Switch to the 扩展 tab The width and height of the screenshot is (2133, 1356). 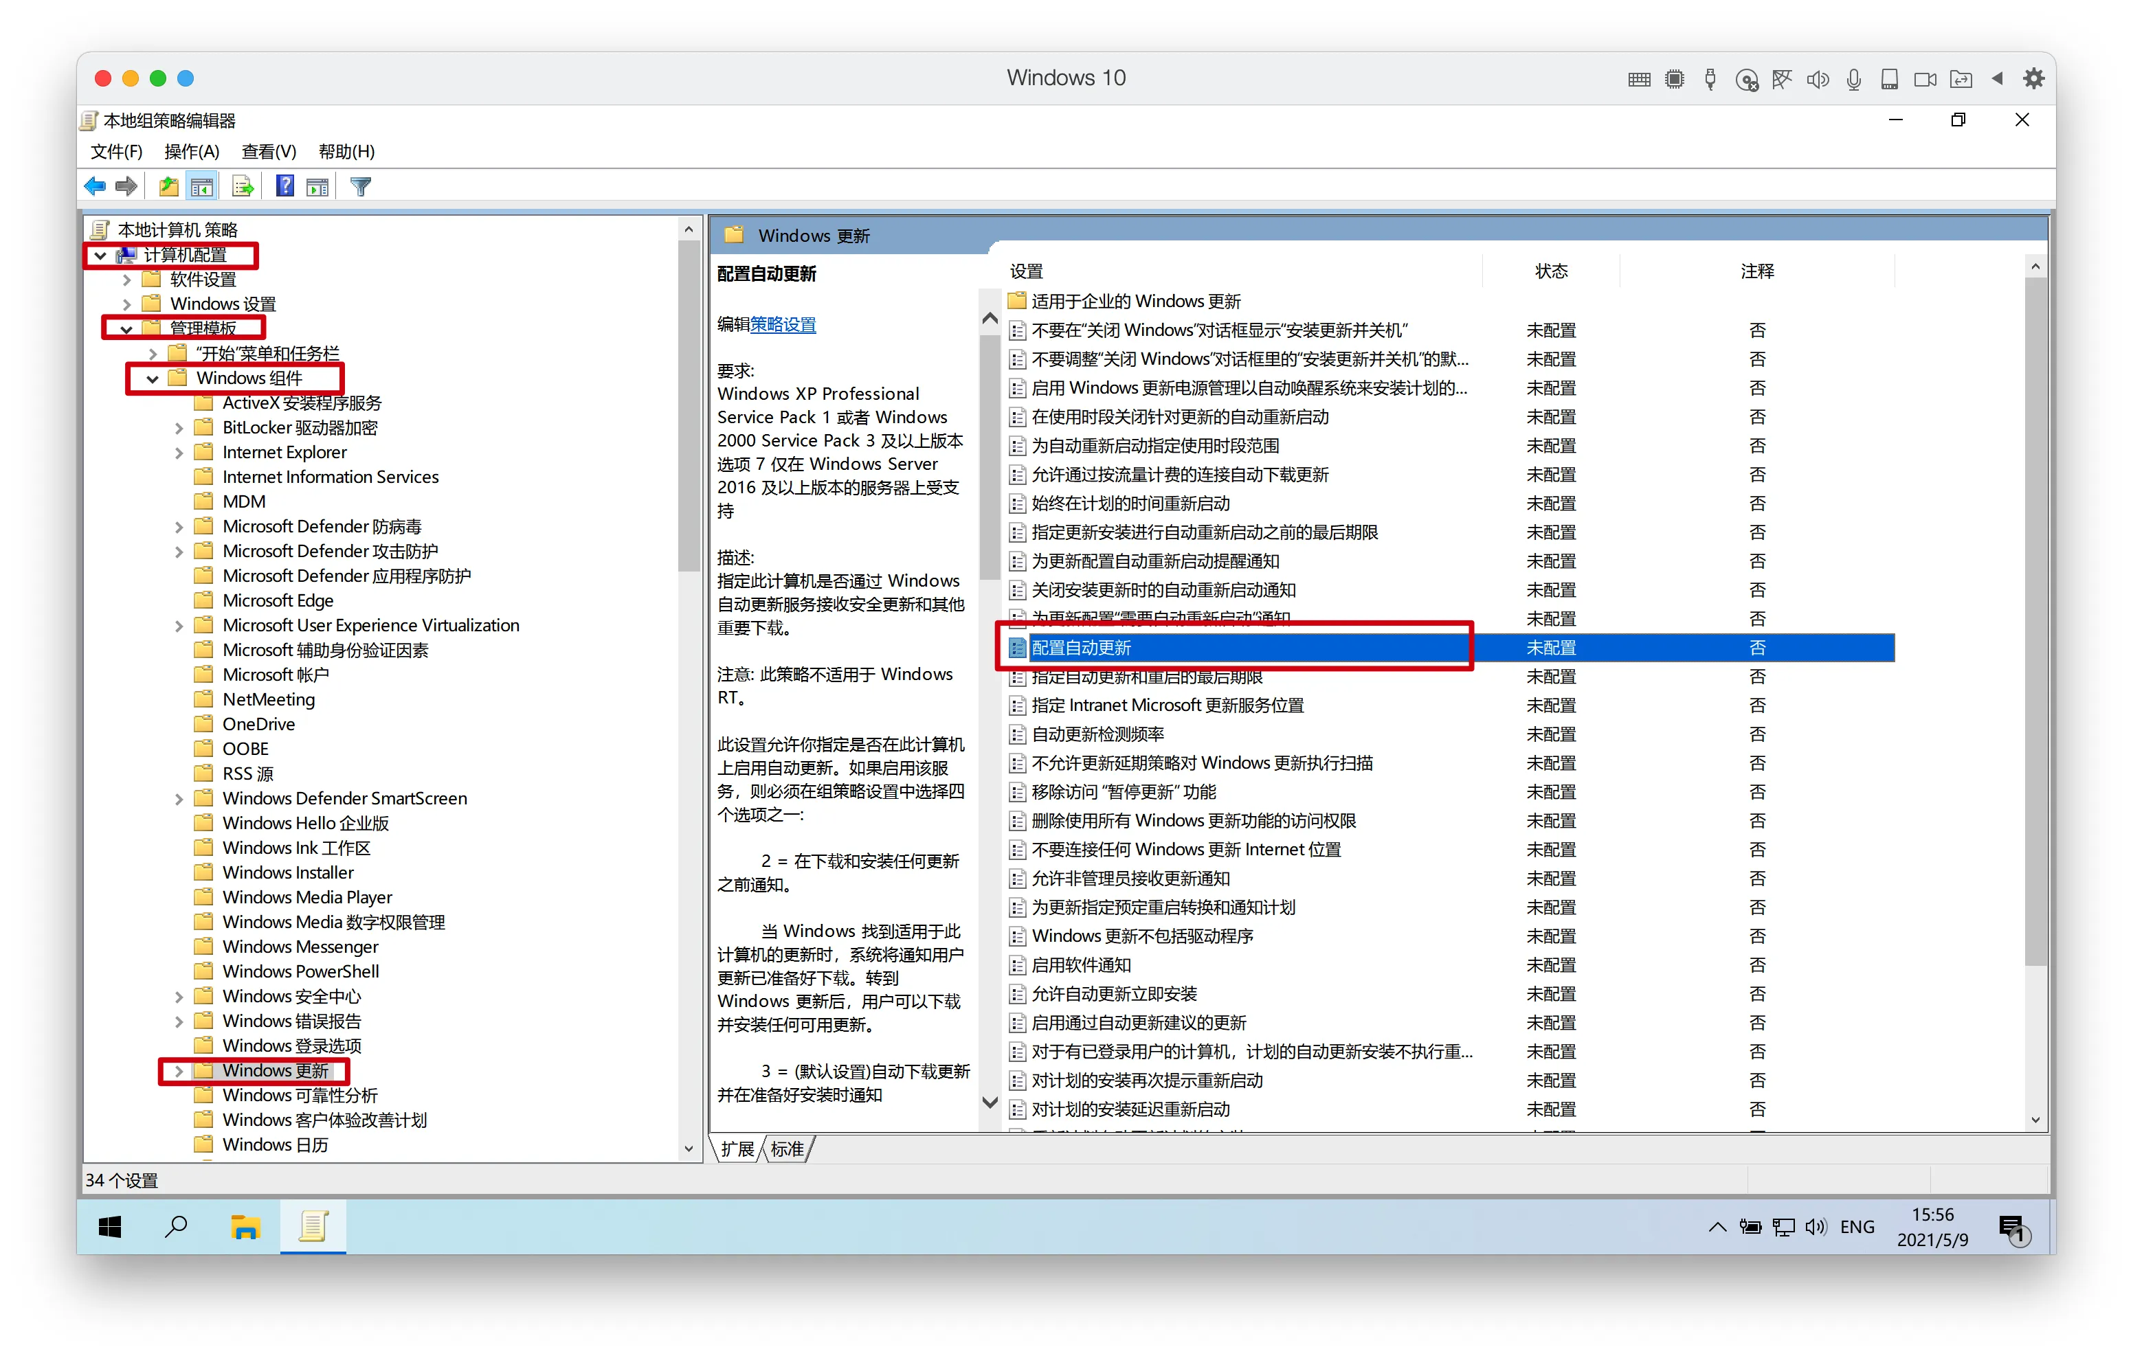737,1149
